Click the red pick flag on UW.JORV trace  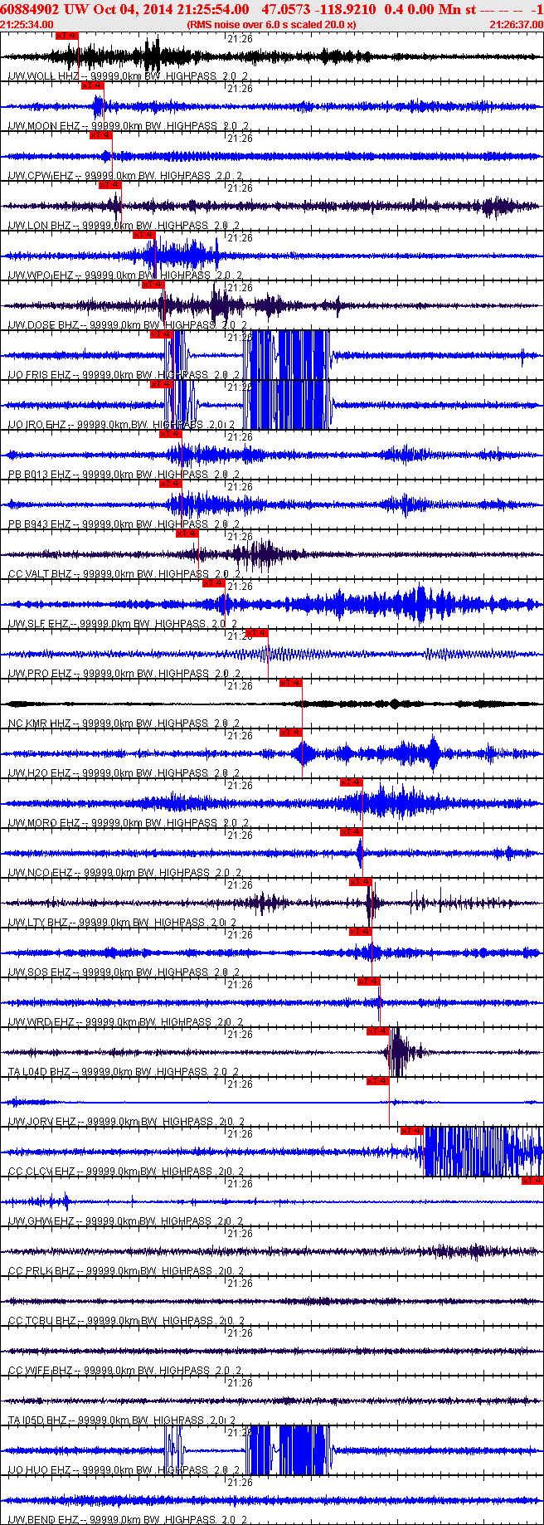click(x=378, y=1081)
